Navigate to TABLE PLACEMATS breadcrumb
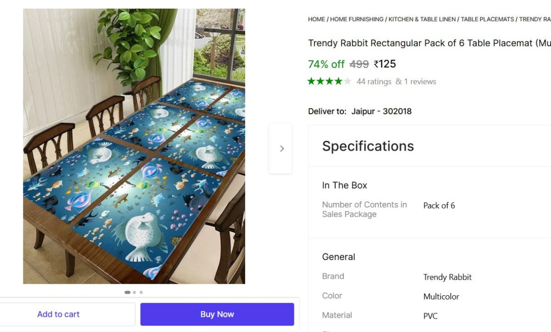This screenshot has width=551, height=332. tap(487, 19)
